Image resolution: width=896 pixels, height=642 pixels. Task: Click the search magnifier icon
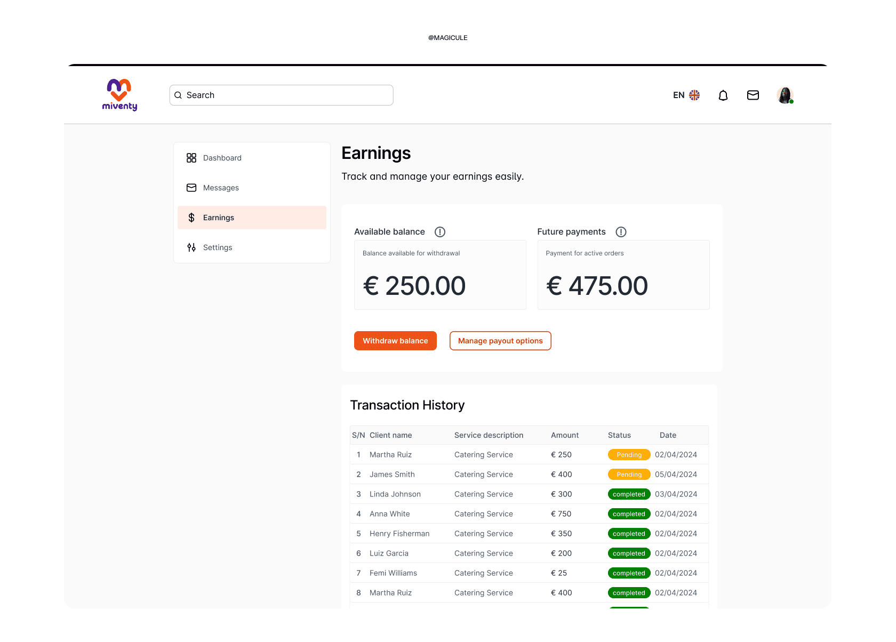click(178, 95)
